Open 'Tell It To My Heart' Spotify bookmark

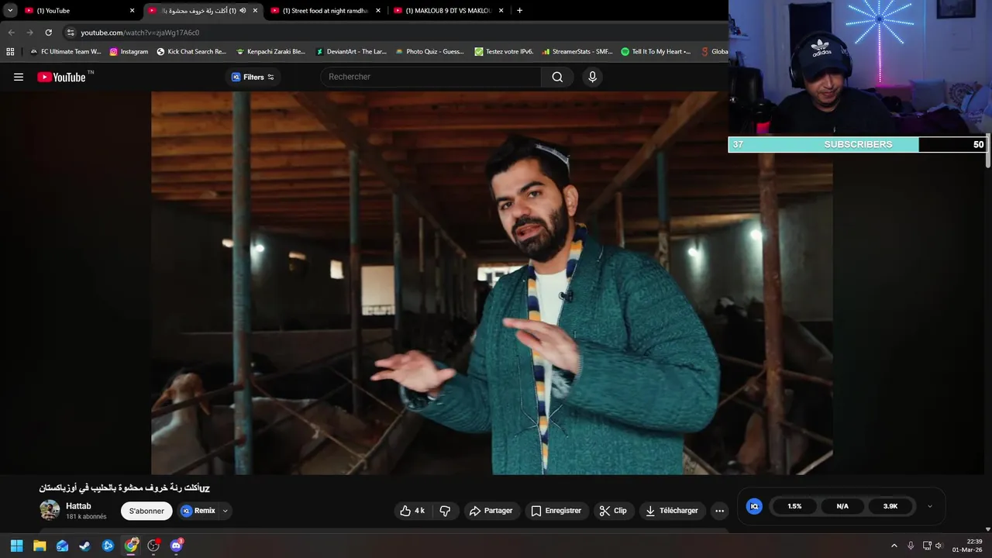(x=656, y=52)
